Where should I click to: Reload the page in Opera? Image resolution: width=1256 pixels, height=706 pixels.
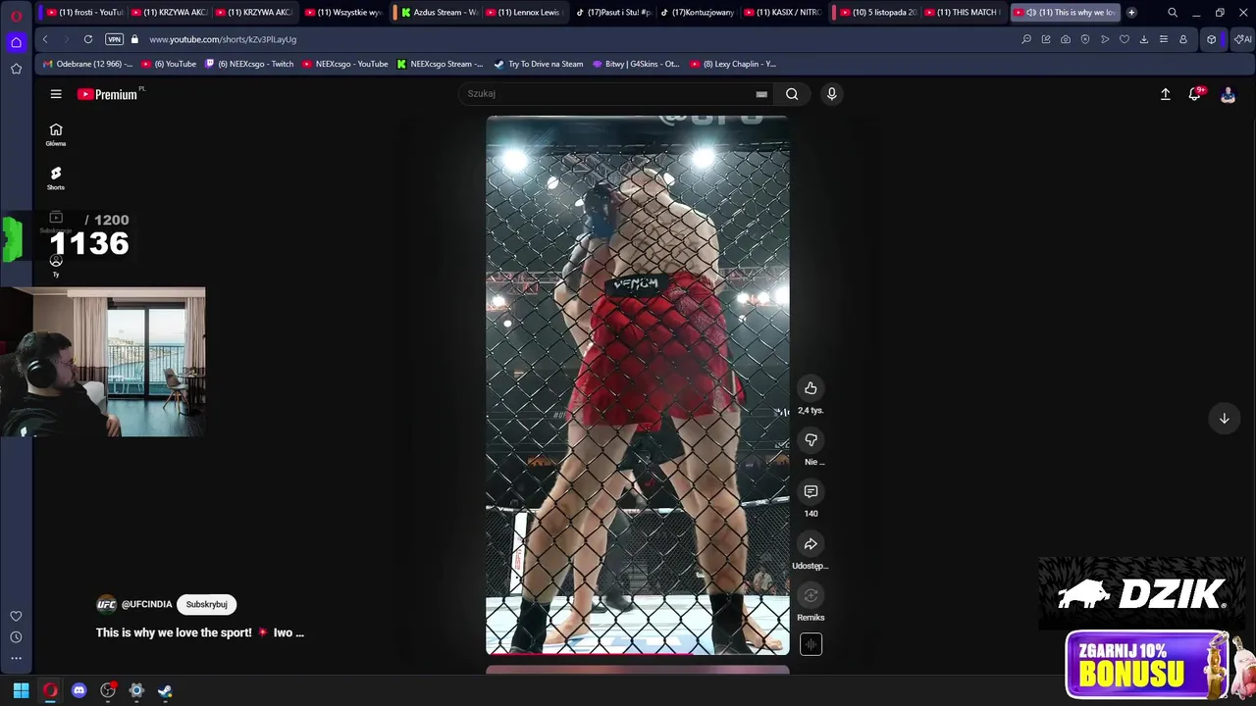click(x=88, y=39)
